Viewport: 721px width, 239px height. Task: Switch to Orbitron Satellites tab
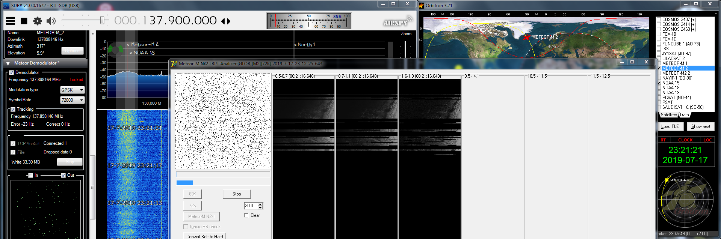pos(669,115)
